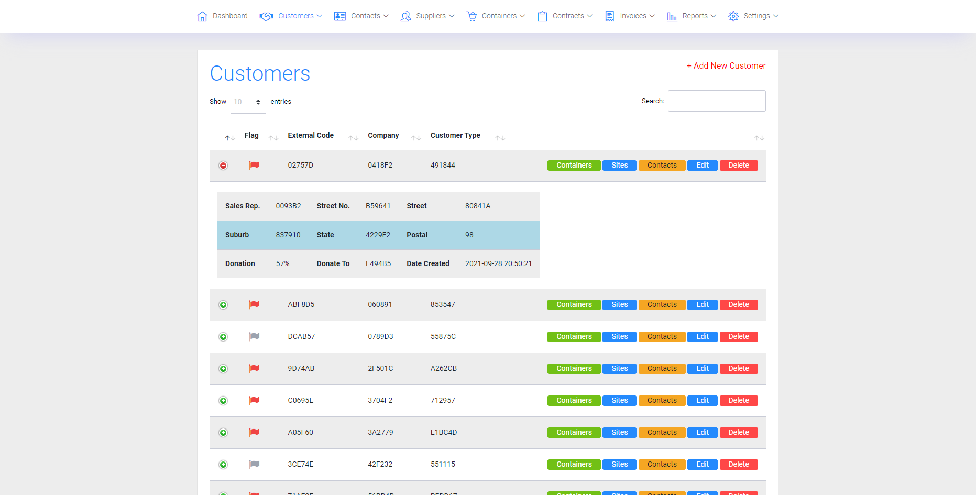This screenshot has width=976, height=495.
Task: Click the Dashboard home icon
Action: [202, 16]
